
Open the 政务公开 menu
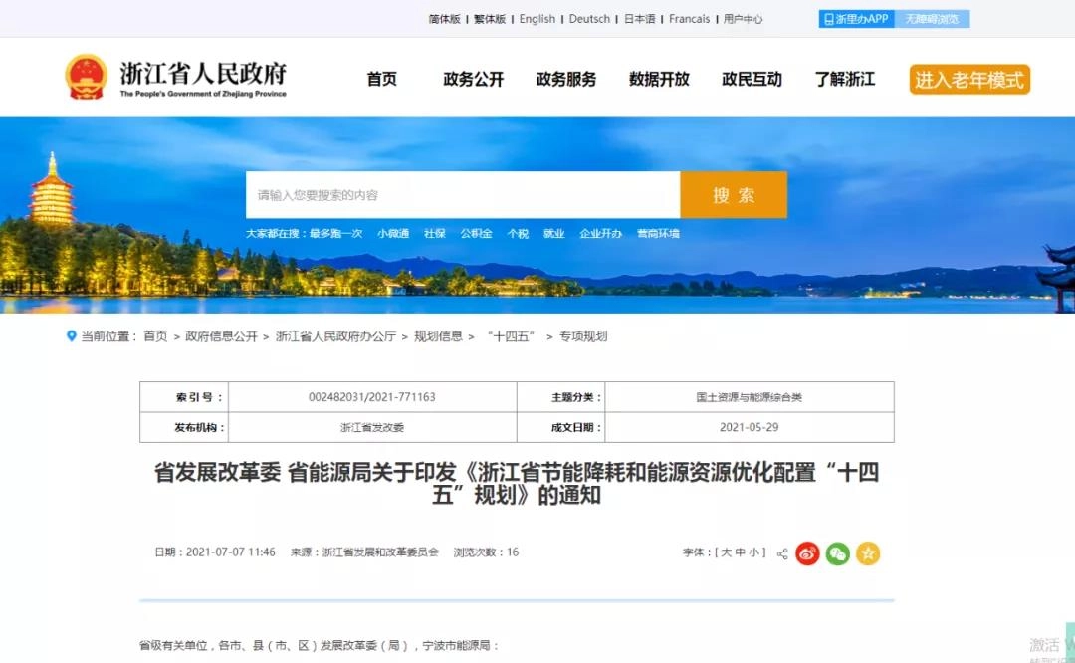point(473,80)
